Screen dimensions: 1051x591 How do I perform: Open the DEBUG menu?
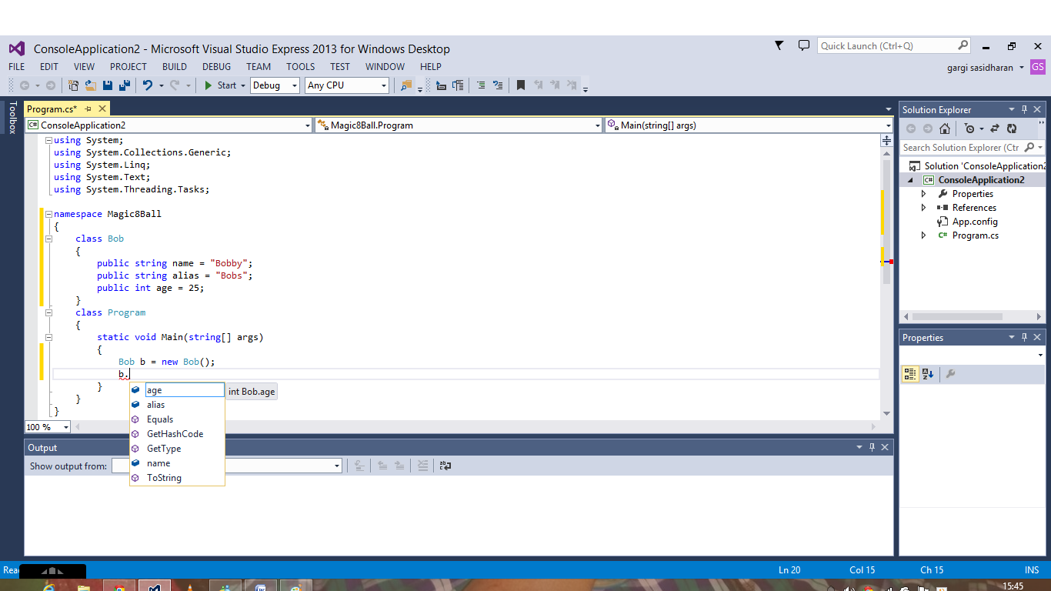pos(216,66)
